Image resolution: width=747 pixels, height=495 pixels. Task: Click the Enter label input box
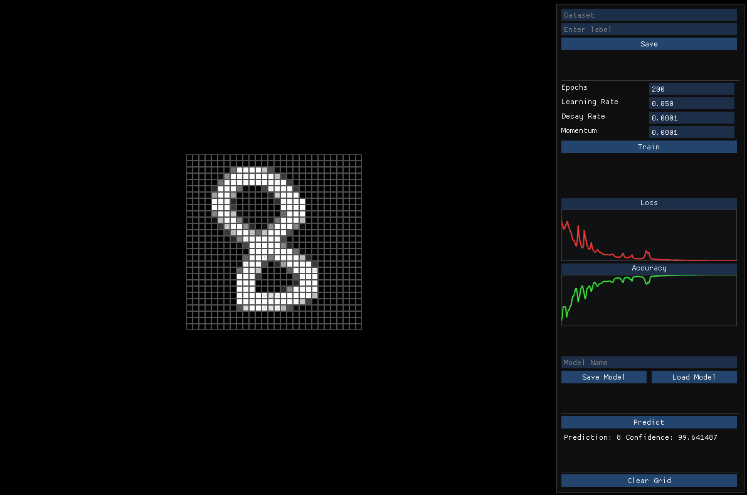click(649, 29)
